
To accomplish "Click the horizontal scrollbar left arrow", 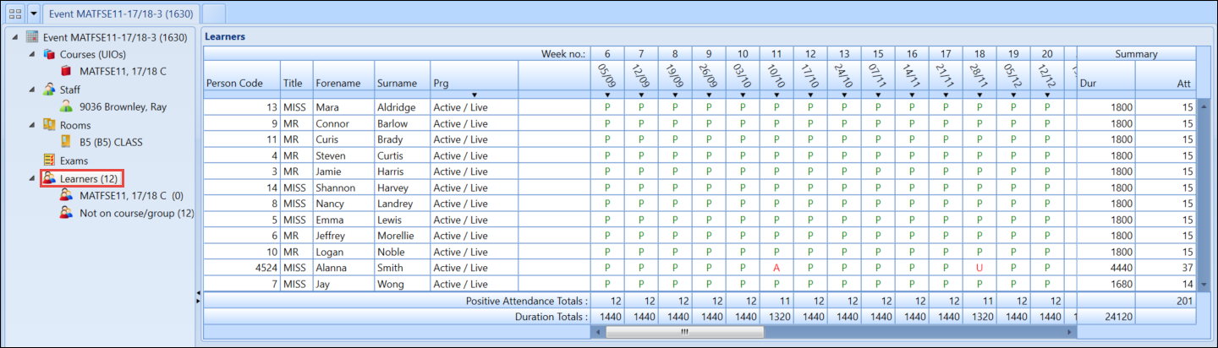I will pos(597,332).
